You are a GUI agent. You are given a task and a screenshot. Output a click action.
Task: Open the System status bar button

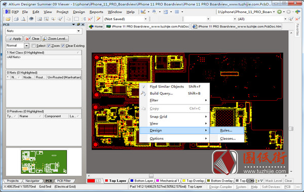241,187
